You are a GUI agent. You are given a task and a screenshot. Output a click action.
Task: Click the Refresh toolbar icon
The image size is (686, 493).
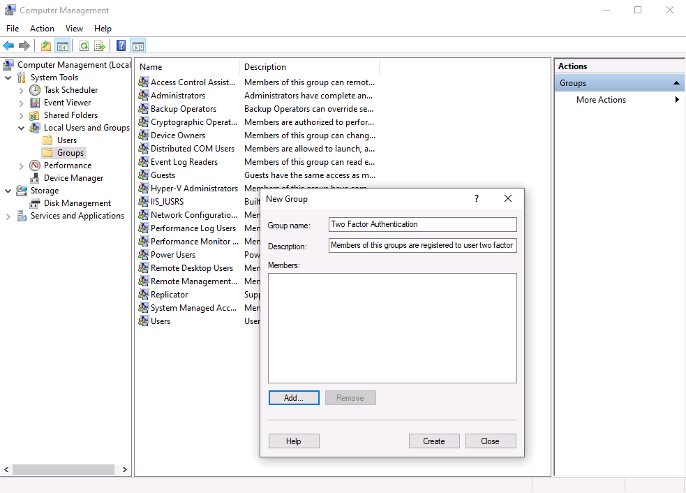coord(84,46)
